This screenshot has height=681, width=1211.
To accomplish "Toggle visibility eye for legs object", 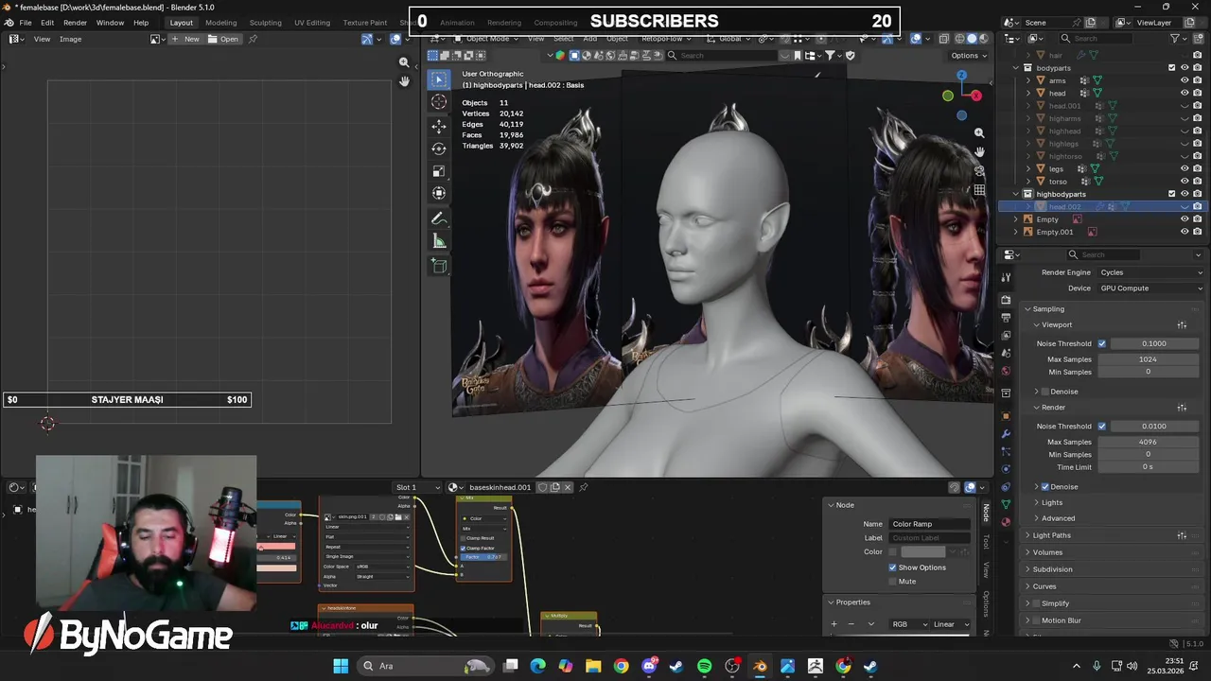I will 1185,168.
